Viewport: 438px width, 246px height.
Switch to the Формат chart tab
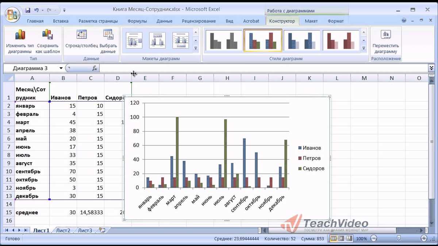(x=336, y=21)
